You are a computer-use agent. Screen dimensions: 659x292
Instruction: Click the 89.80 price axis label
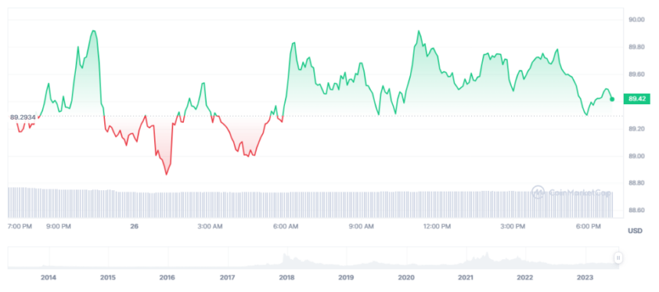coord(636,47)
